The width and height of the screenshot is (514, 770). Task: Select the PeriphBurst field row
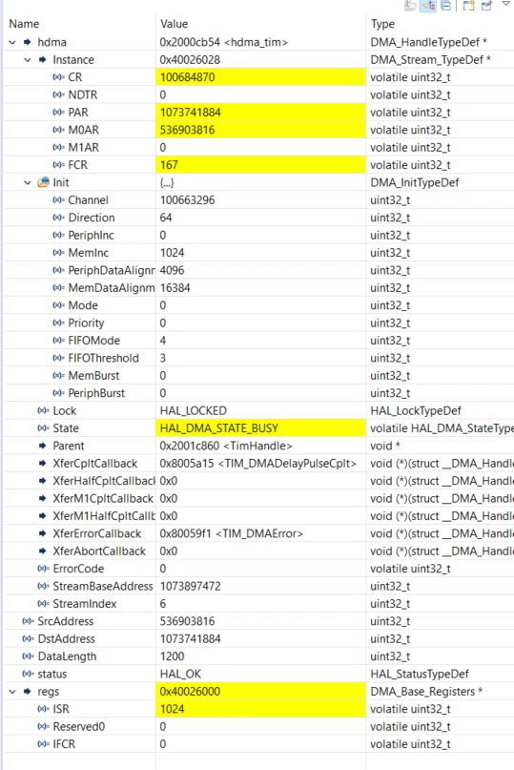(x=258, y=393)
